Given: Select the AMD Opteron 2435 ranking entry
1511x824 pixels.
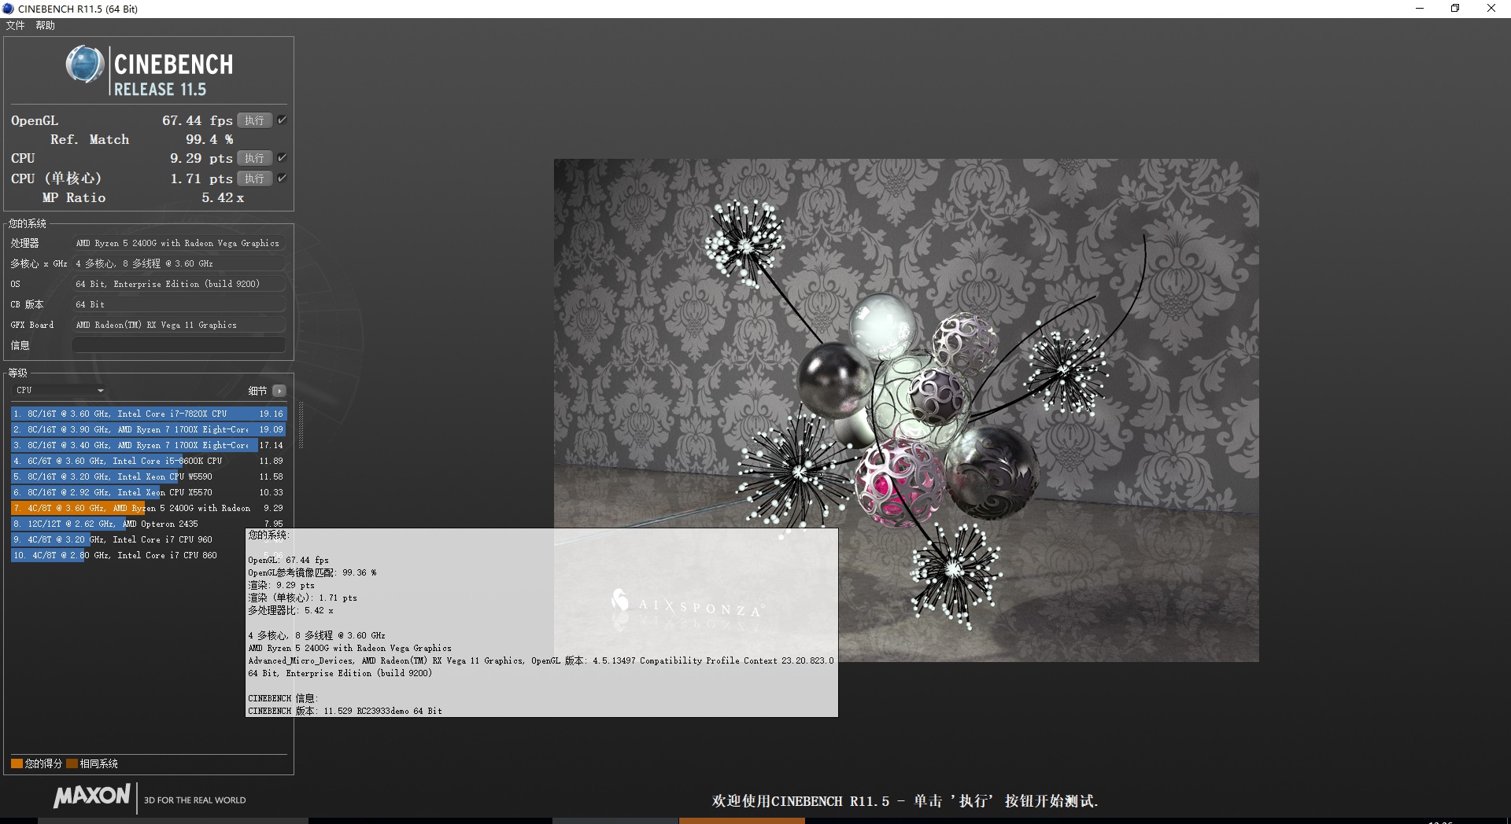Looking at the screenshot, I should 118,524.
